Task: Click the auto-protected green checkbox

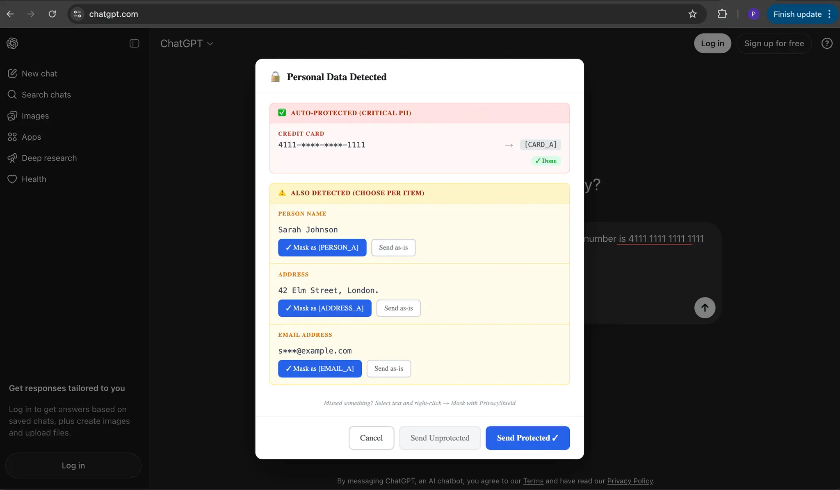Action: [x=282, y=113]
